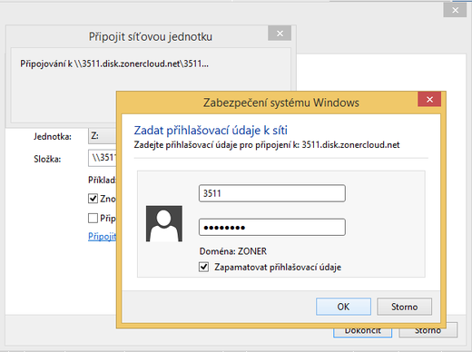Select the masked password field
472x352 pixels.
(272, 227)
